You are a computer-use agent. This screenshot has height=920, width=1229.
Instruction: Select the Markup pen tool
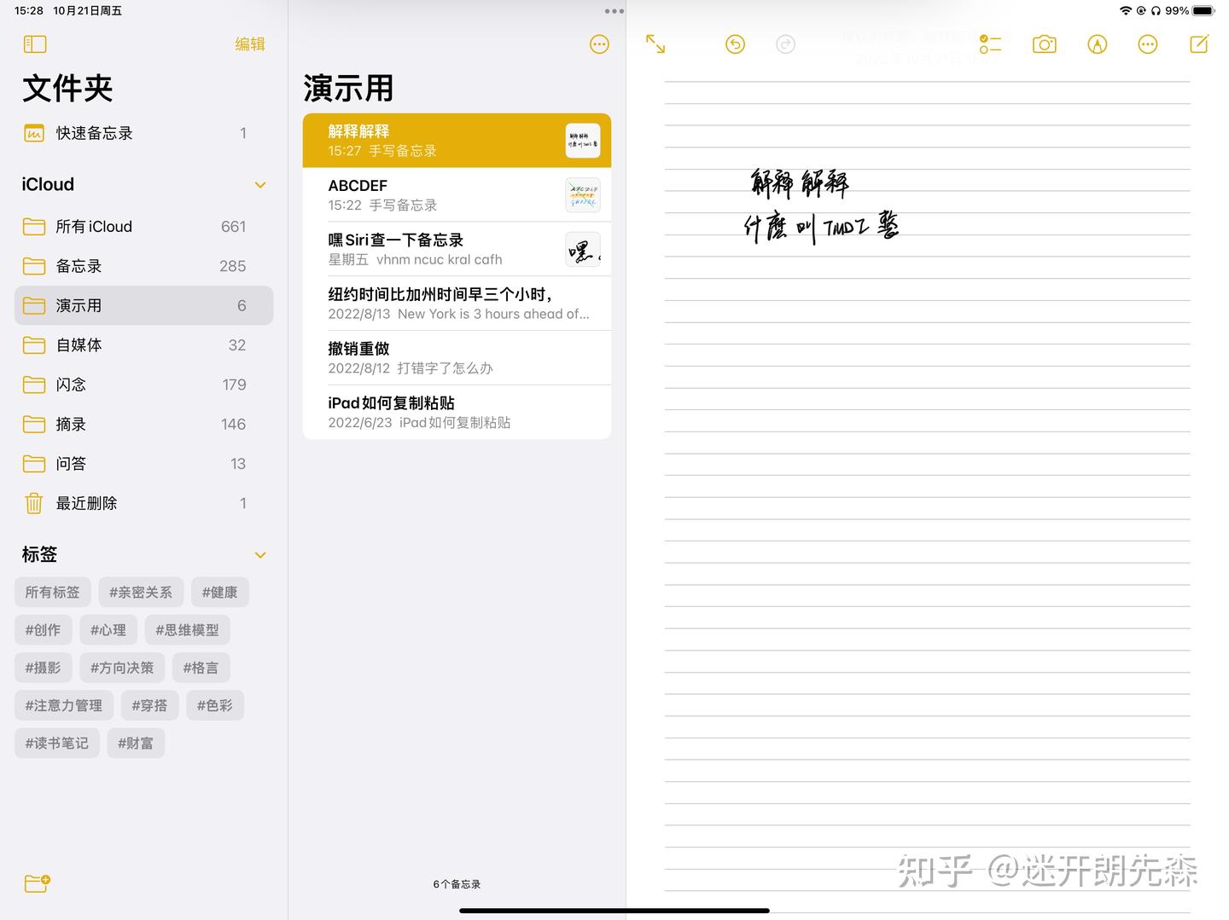pos(1097,44)
